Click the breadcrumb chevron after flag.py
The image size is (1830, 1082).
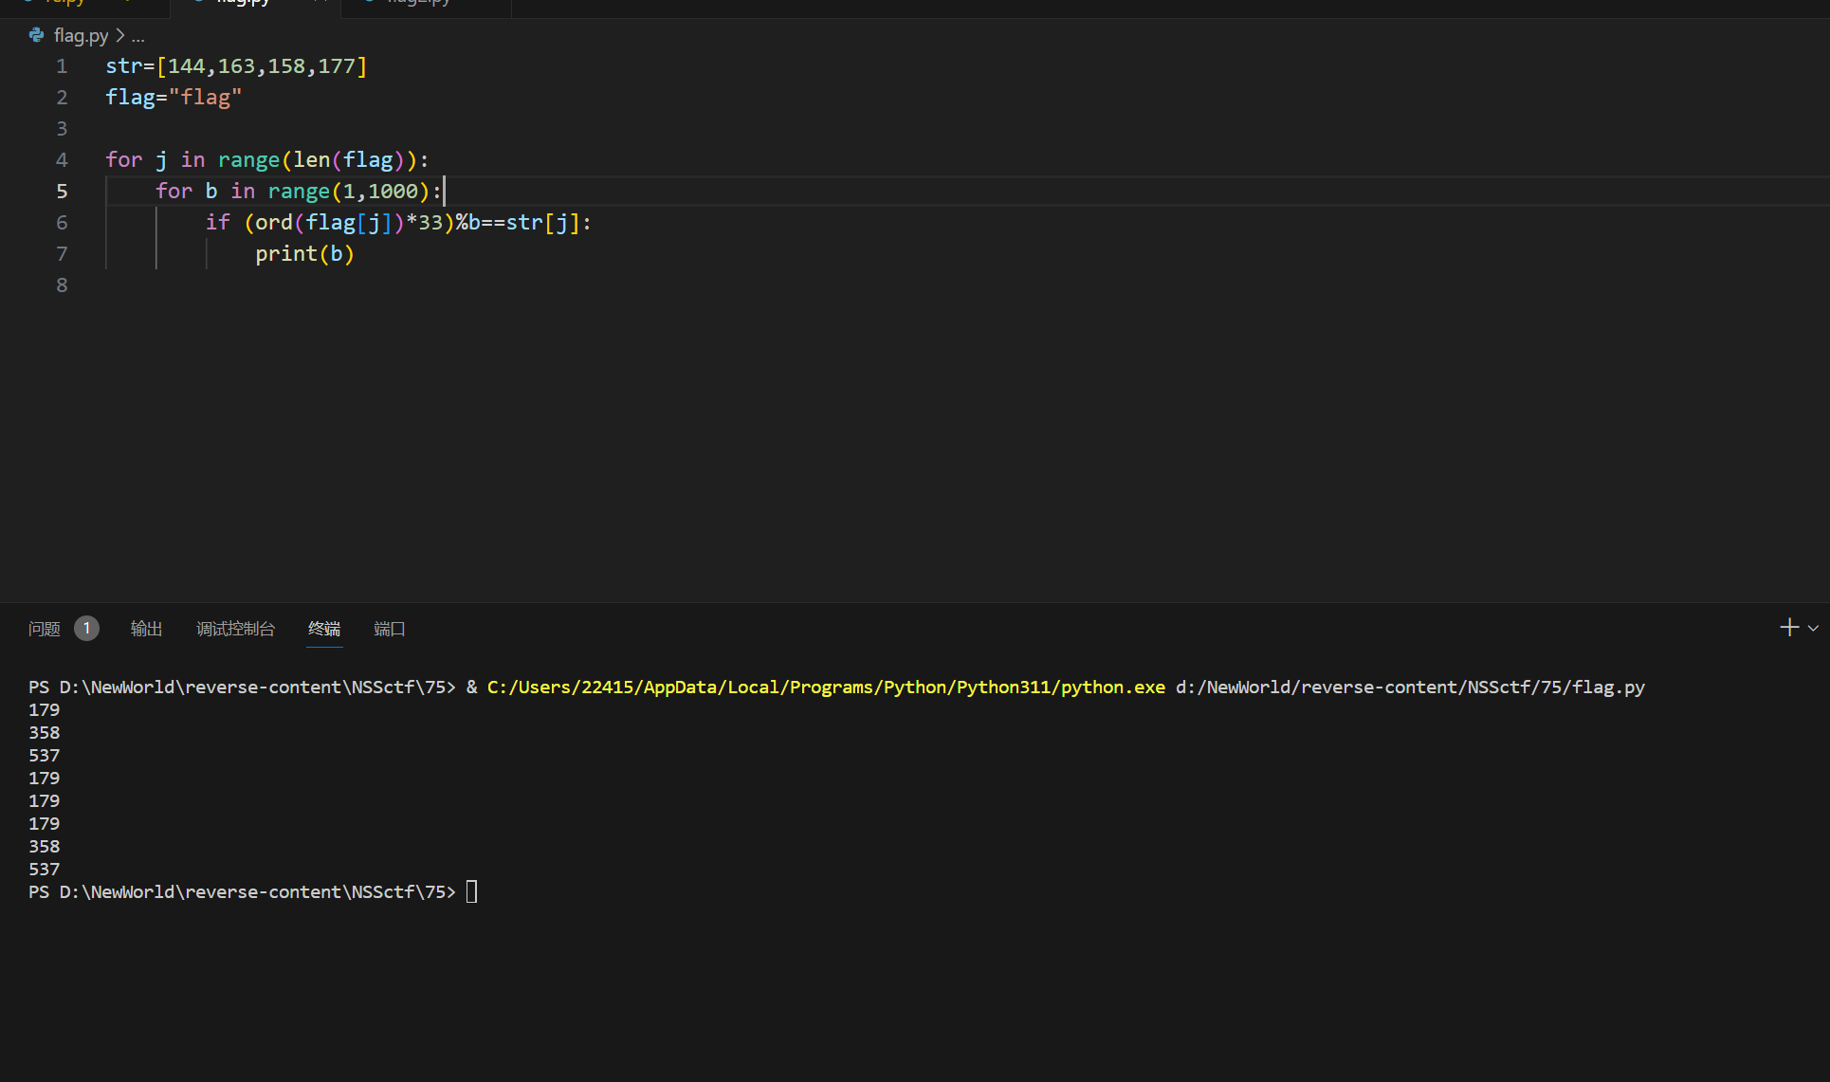[120, 35]
